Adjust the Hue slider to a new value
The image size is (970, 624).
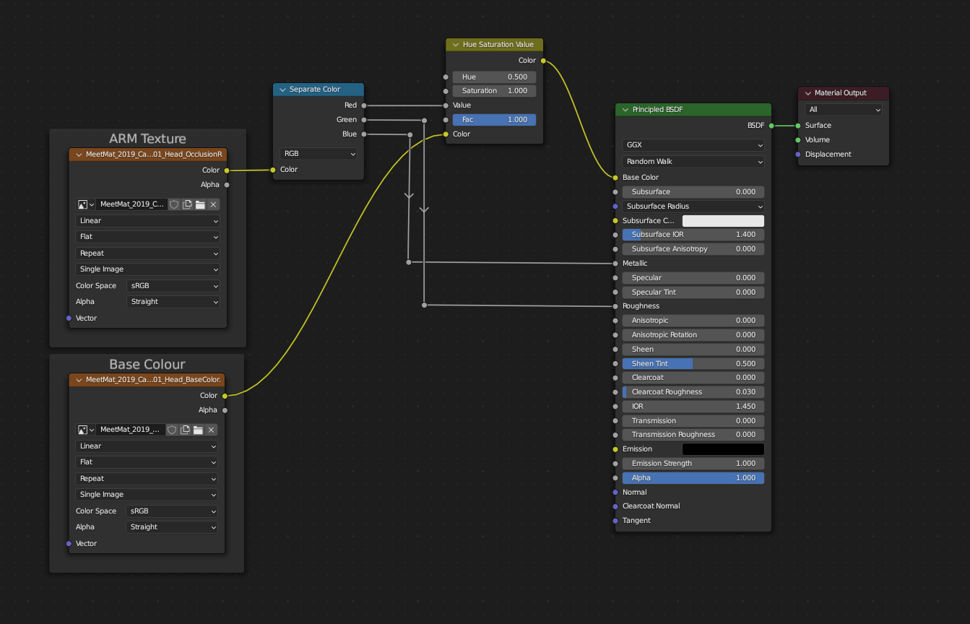[494, 77]
